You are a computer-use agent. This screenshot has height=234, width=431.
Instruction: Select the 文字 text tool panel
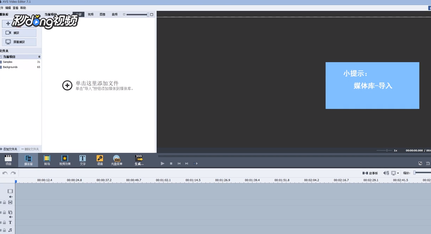pos(82,160)
